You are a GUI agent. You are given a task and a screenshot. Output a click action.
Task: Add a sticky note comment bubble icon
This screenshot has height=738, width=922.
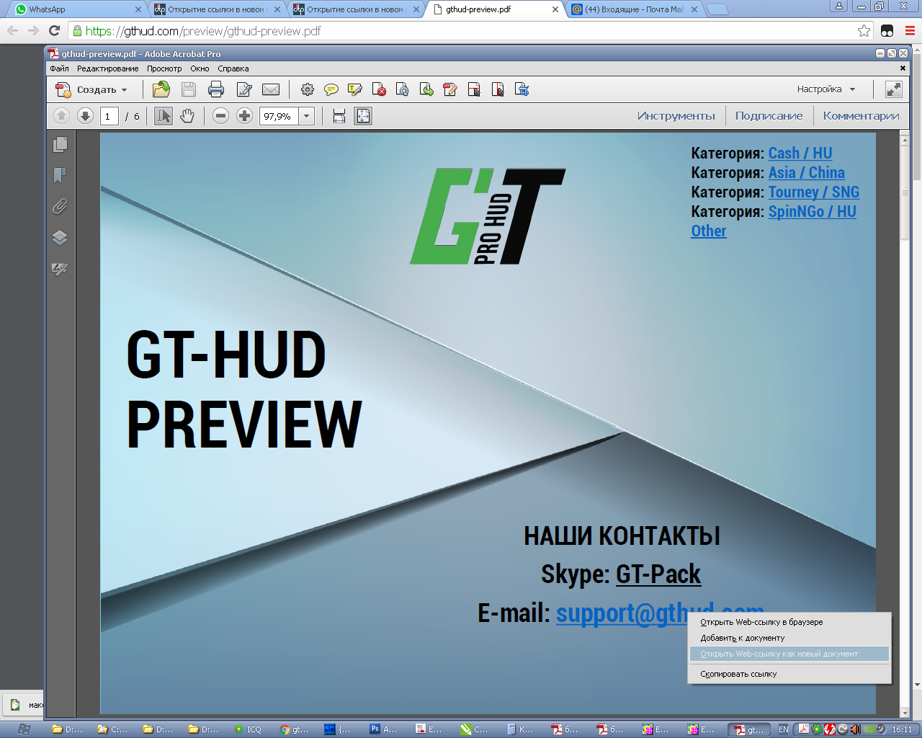331,89
